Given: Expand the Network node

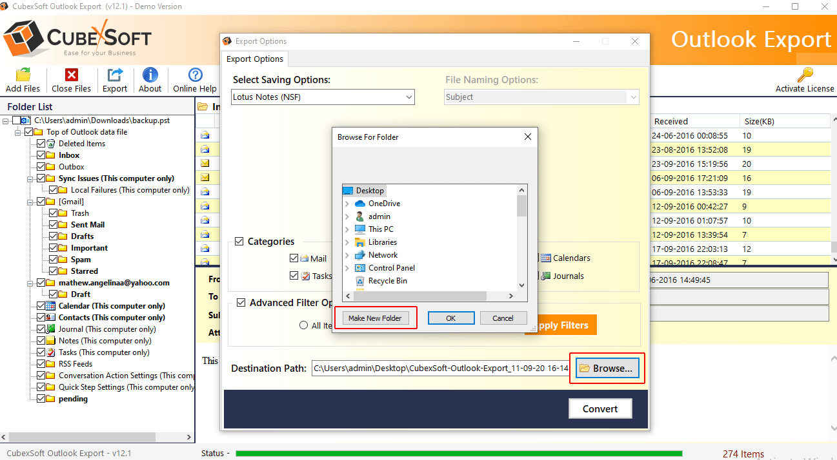Looking at the screenshot, I should (347, 255).
